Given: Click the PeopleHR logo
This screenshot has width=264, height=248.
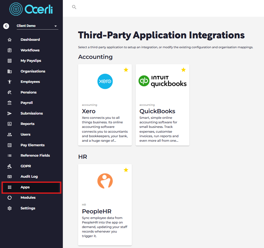Looking at the screenshot, I should coord(105,181).
